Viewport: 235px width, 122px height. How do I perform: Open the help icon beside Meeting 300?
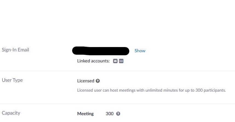point(118,114)
